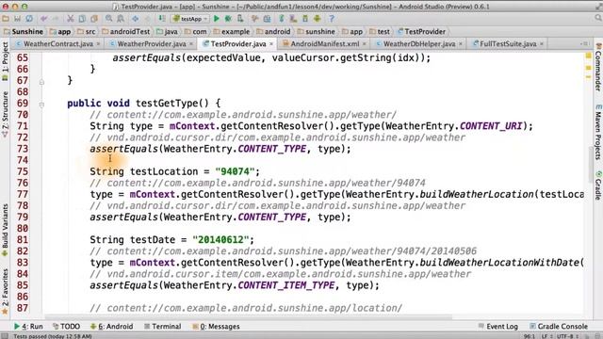The image size is (603, 339).
Task: Select the src breadcrumb
Action: point(87,31)
